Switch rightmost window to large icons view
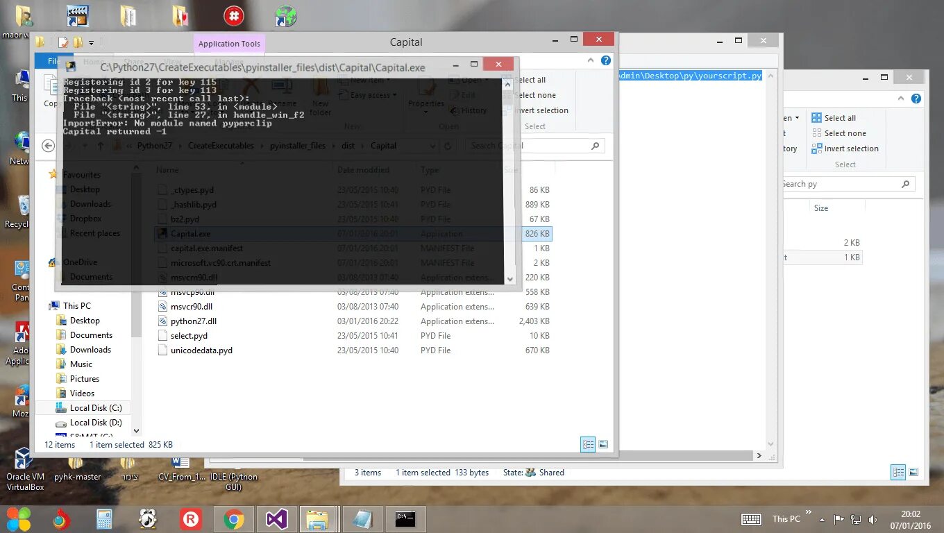Screen dimensions: 944x533 coord(914,473)
